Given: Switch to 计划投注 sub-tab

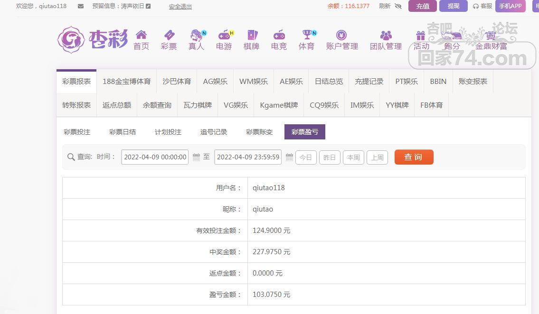Looking at the screenshot, I should click(x=168, y=132).
